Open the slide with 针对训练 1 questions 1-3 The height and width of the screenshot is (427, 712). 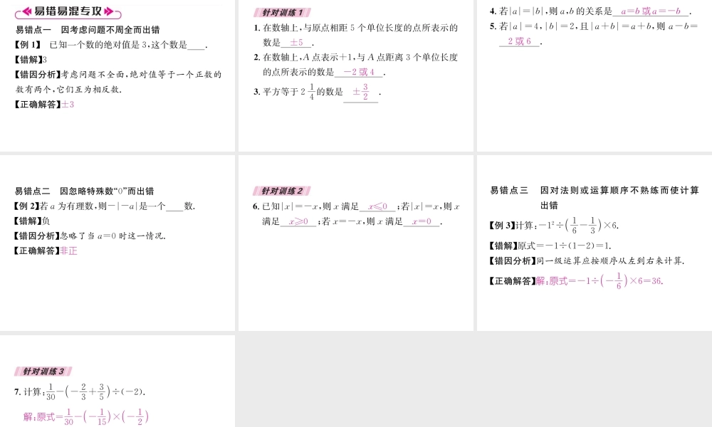click(x=355, y=75)
